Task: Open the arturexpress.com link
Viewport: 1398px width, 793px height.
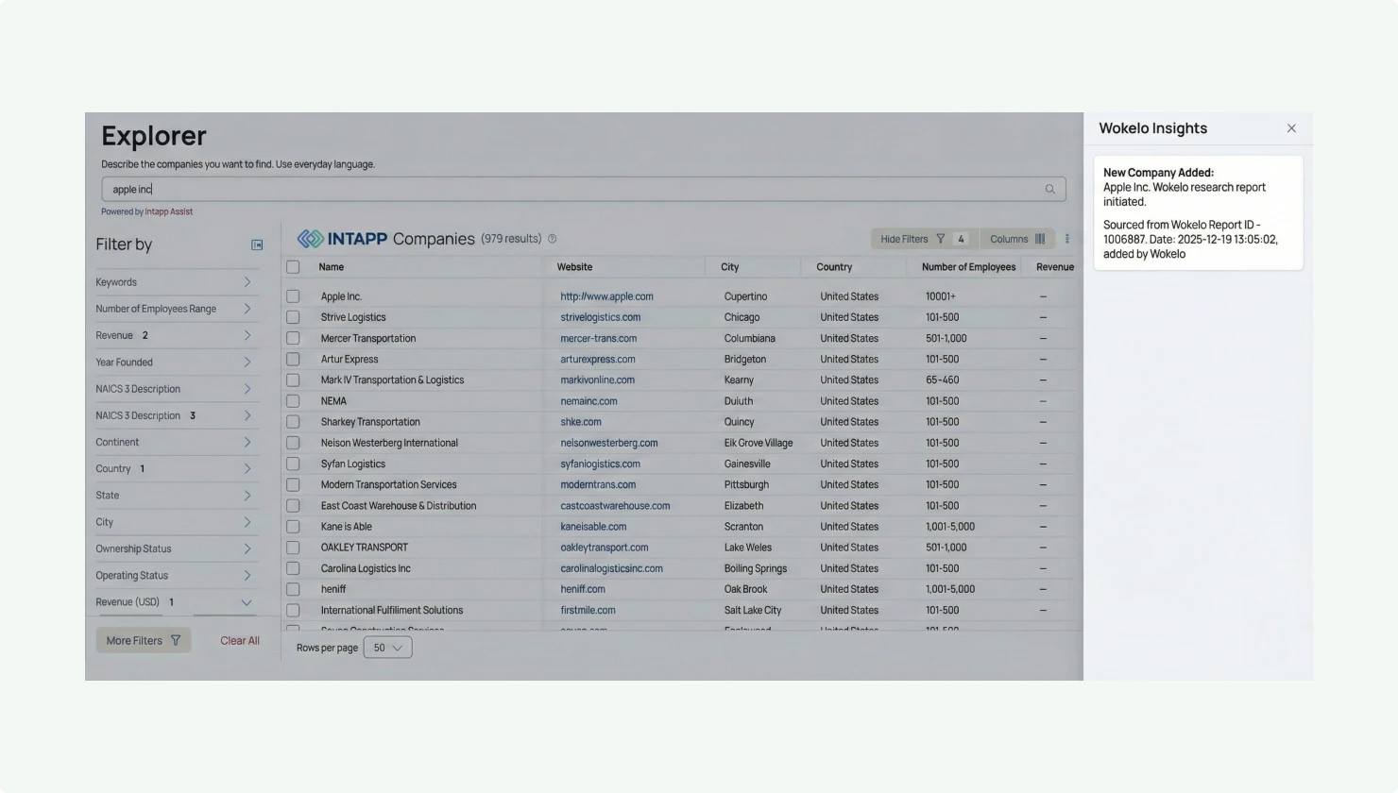Action: tap(598, 359)
